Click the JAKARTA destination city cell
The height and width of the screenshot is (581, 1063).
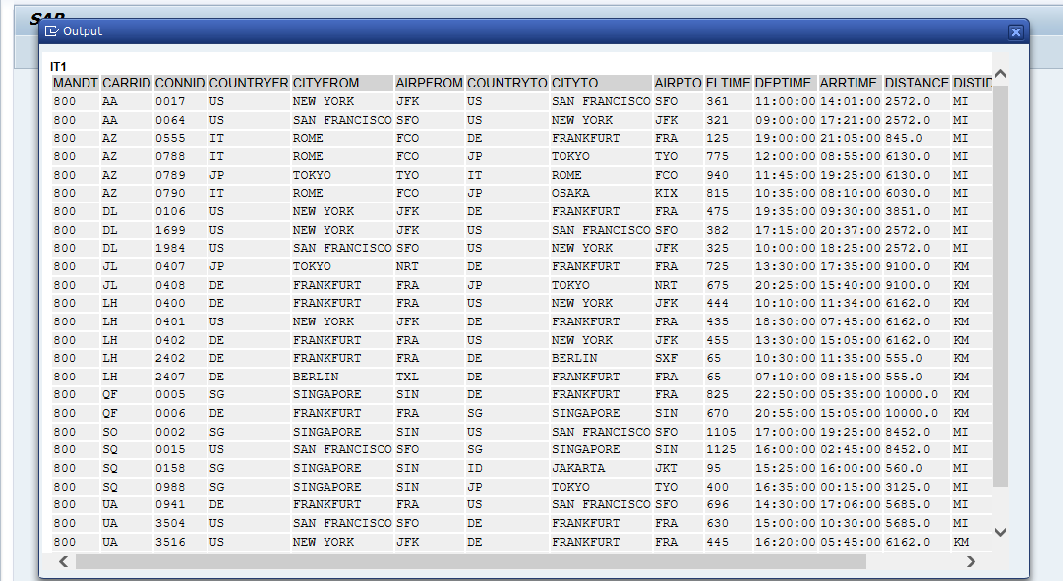tap(601, 469)
